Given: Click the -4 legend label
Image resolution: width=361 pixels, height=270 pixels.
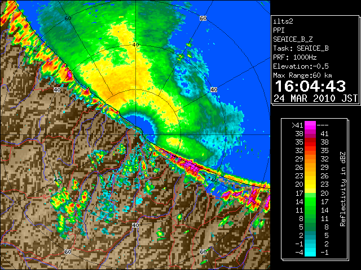Looking at the screenshot, I should pos(299,253).
